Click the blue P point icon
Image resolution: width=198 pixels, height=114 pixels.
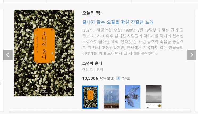point(118,78)
